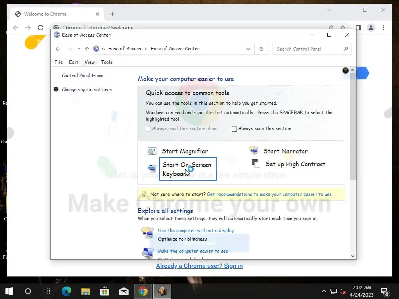
Task: Click muted volume icon in system tray
Action: click(x=342, y=291)
